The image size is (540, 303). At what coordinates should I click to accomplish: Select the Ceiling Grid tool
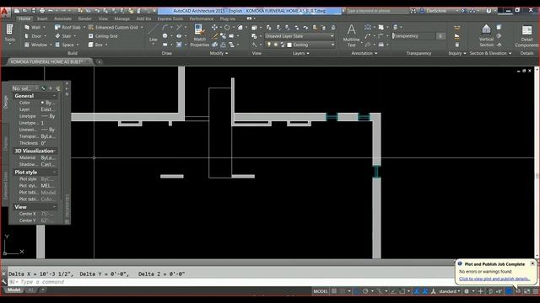click(103, 35)
